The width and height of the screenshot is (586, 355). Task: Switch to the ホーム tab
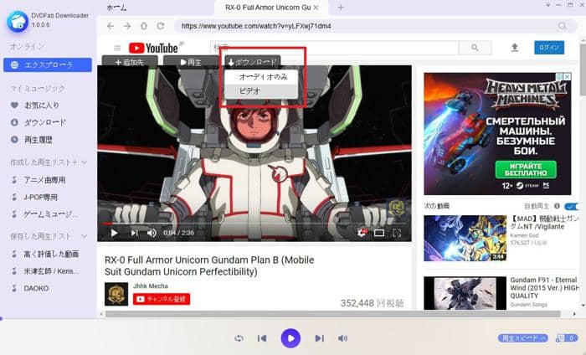coord(117,7)
